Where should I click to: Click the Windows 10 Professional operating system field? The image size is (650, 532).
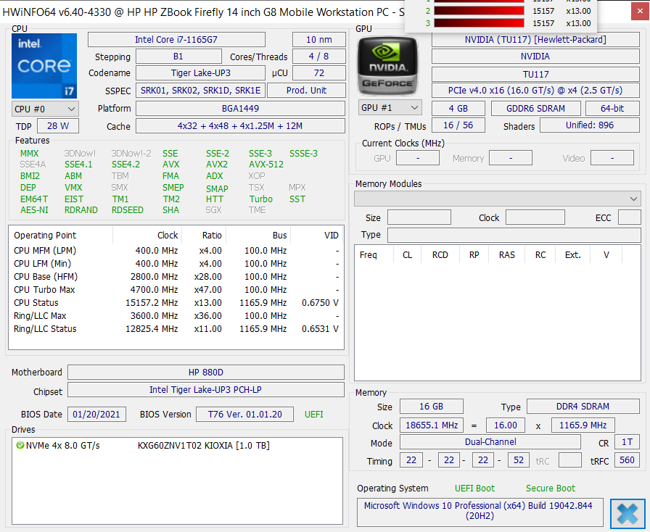480,511
